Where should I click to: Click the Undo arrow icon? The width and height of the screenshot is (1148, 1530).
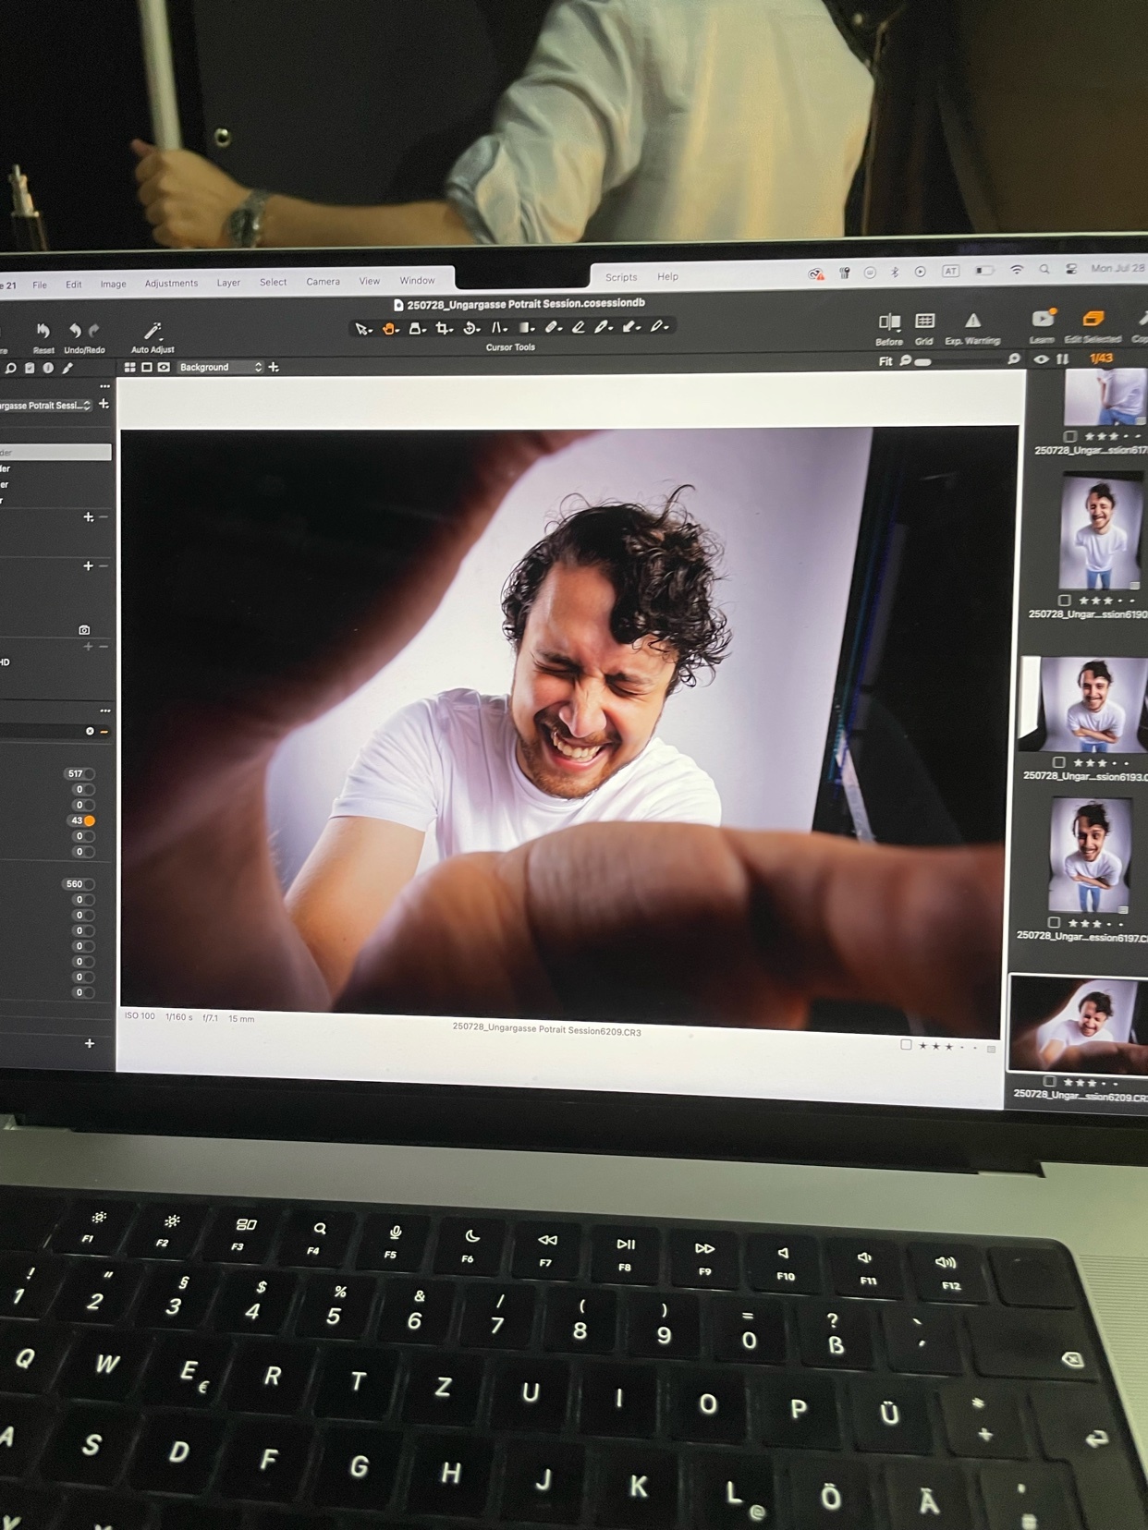(75, 331)
